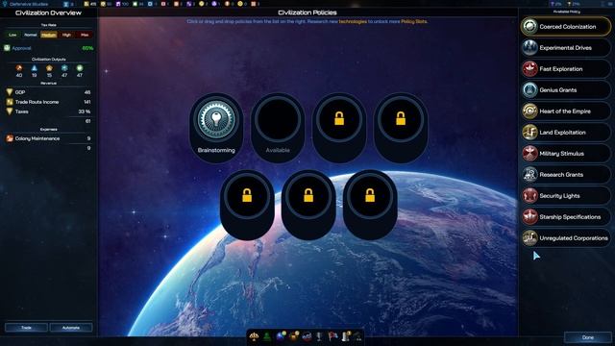This screenshot has height=346, width=615.
Task: Click the Approval icon
Action: [x=7, y=48]
